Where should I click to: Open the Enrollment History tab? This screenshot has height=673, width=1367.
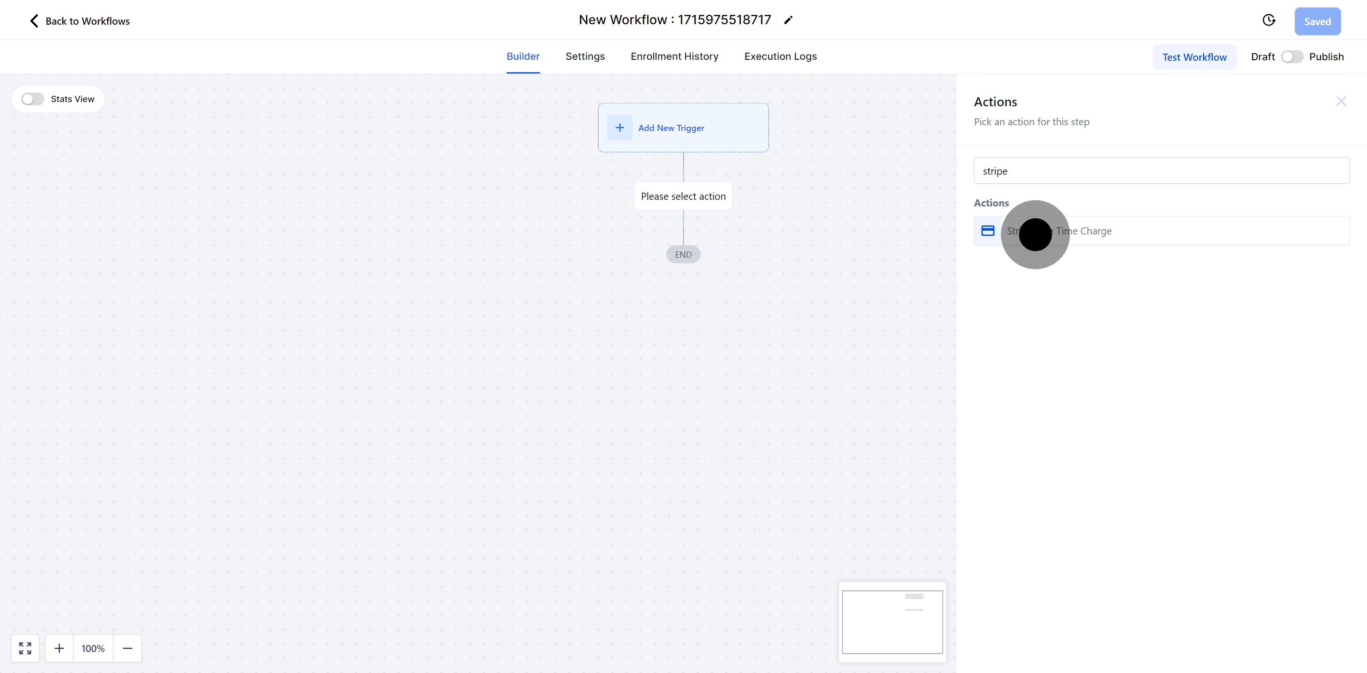point(674,56)
